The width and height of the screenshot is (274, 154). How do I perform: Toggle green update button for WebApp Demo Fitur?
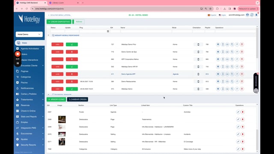[72, 44]
